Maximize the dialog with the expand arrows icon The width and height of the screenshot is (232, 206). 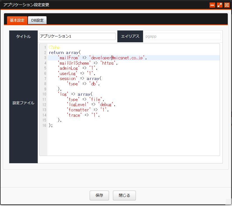tap(220, 5)
